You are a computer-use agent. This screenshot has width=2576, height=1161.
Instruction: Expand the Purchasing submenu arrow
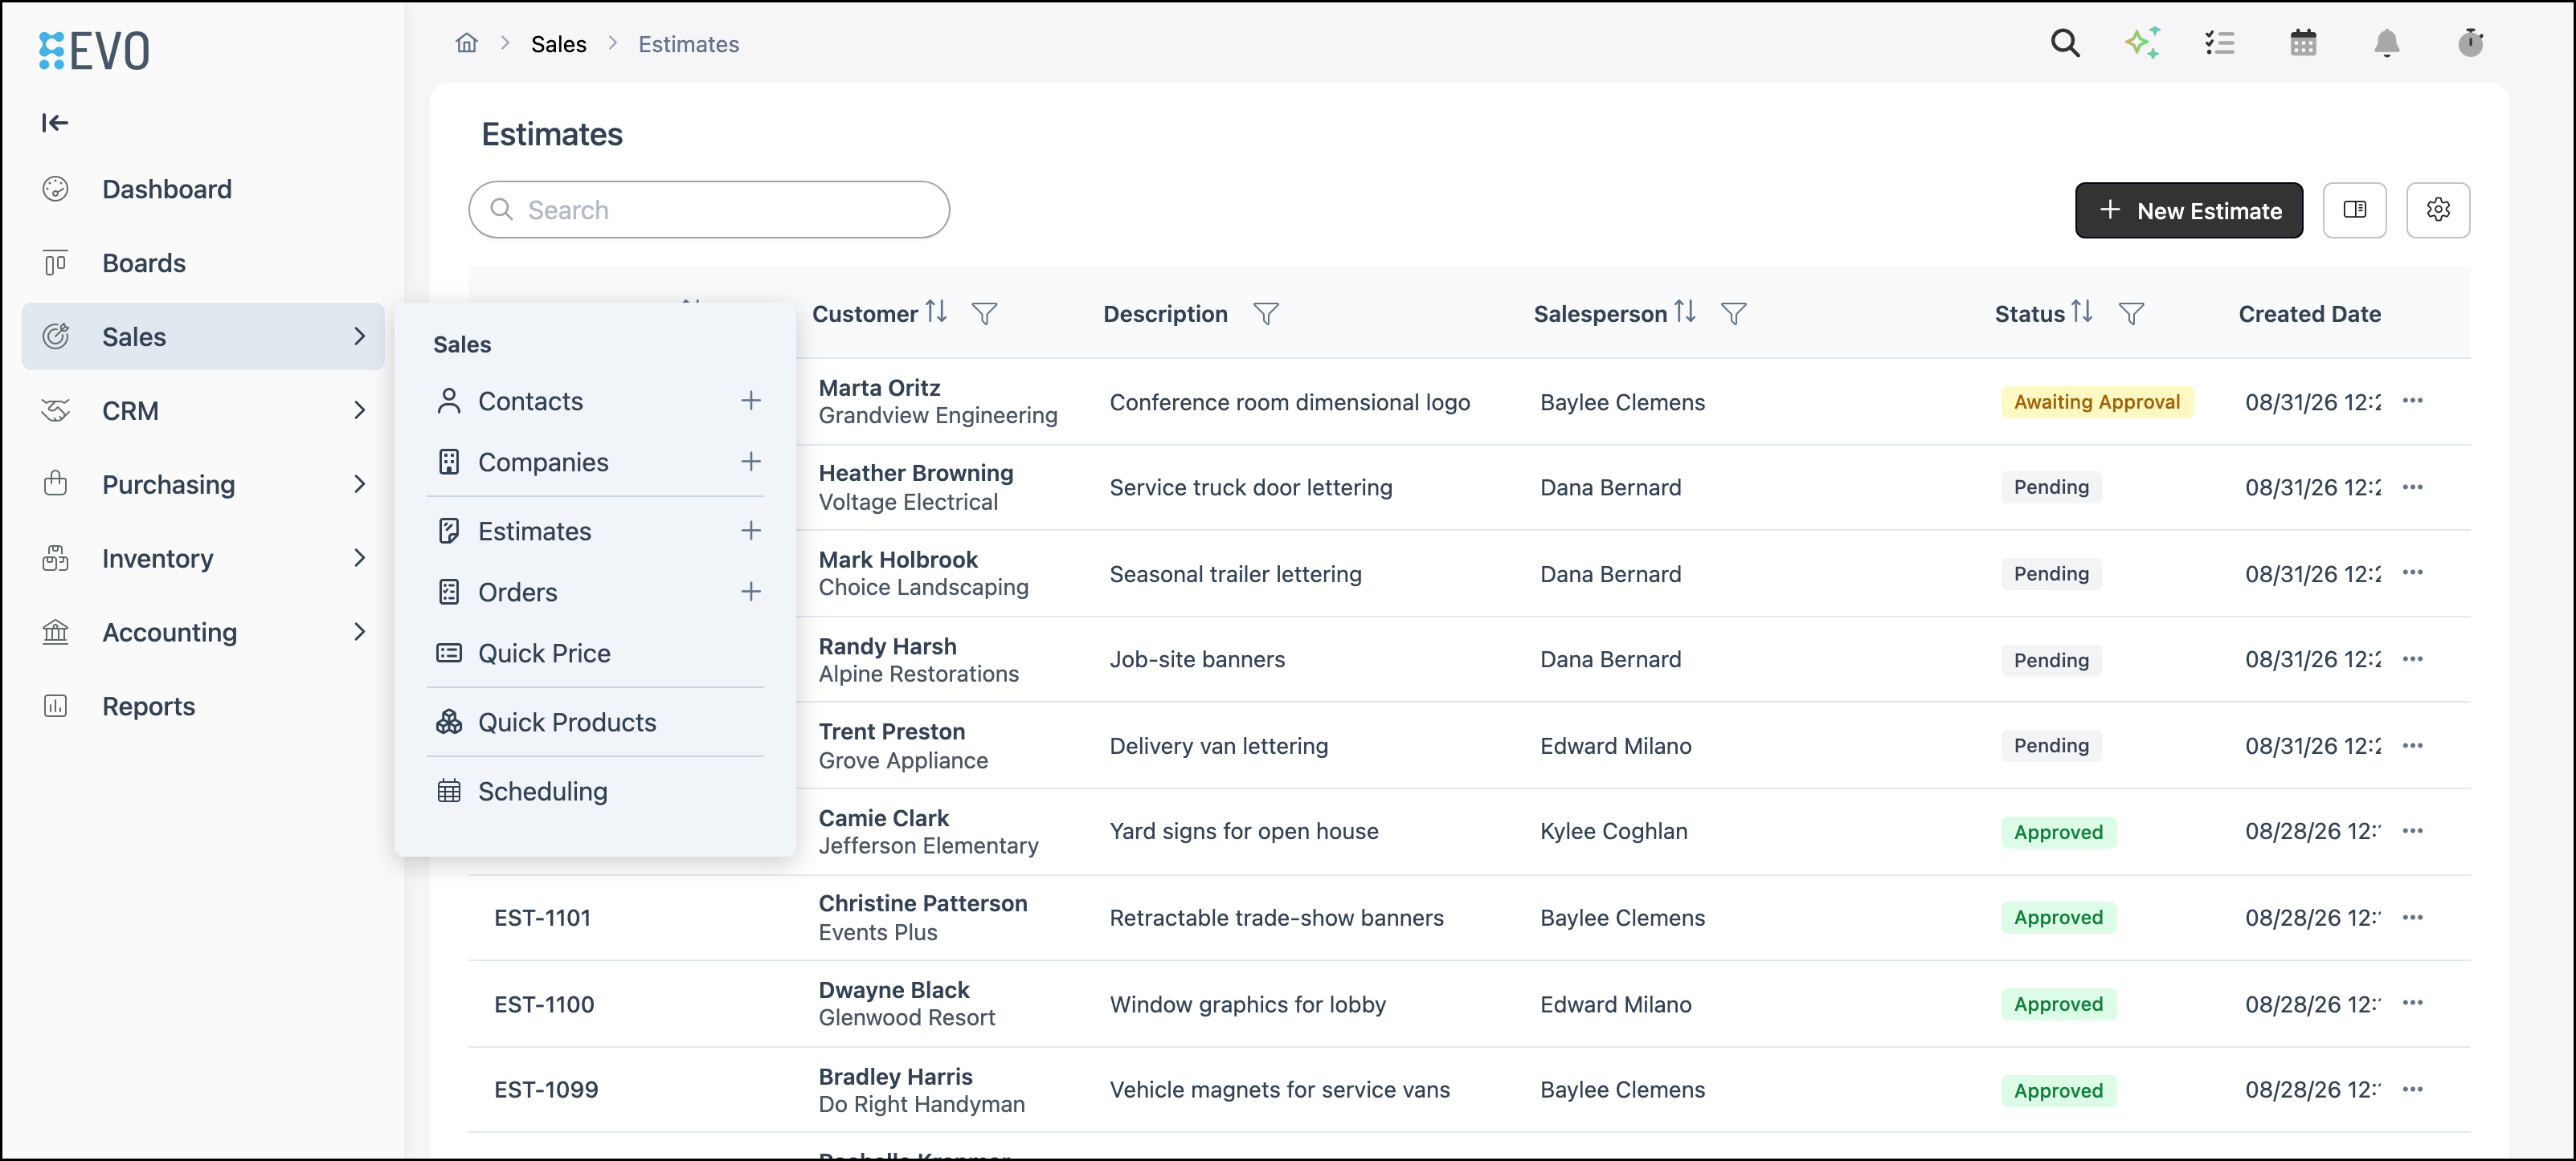tap(360, 485)
